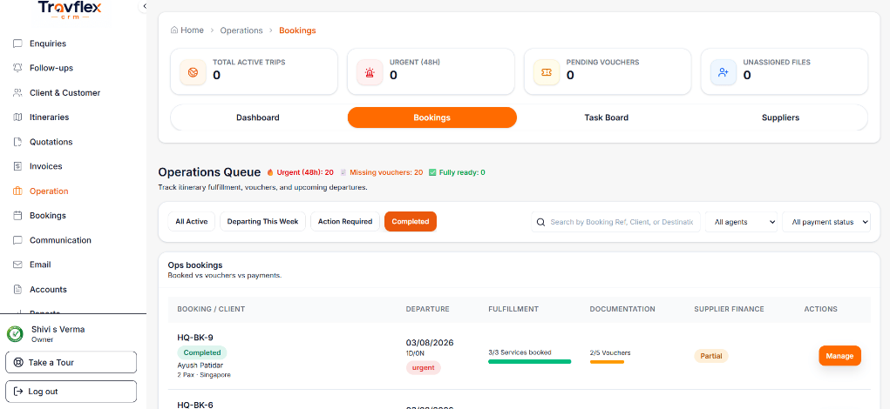
Task: Open the All agents dropdown
Action: [741, 222]
